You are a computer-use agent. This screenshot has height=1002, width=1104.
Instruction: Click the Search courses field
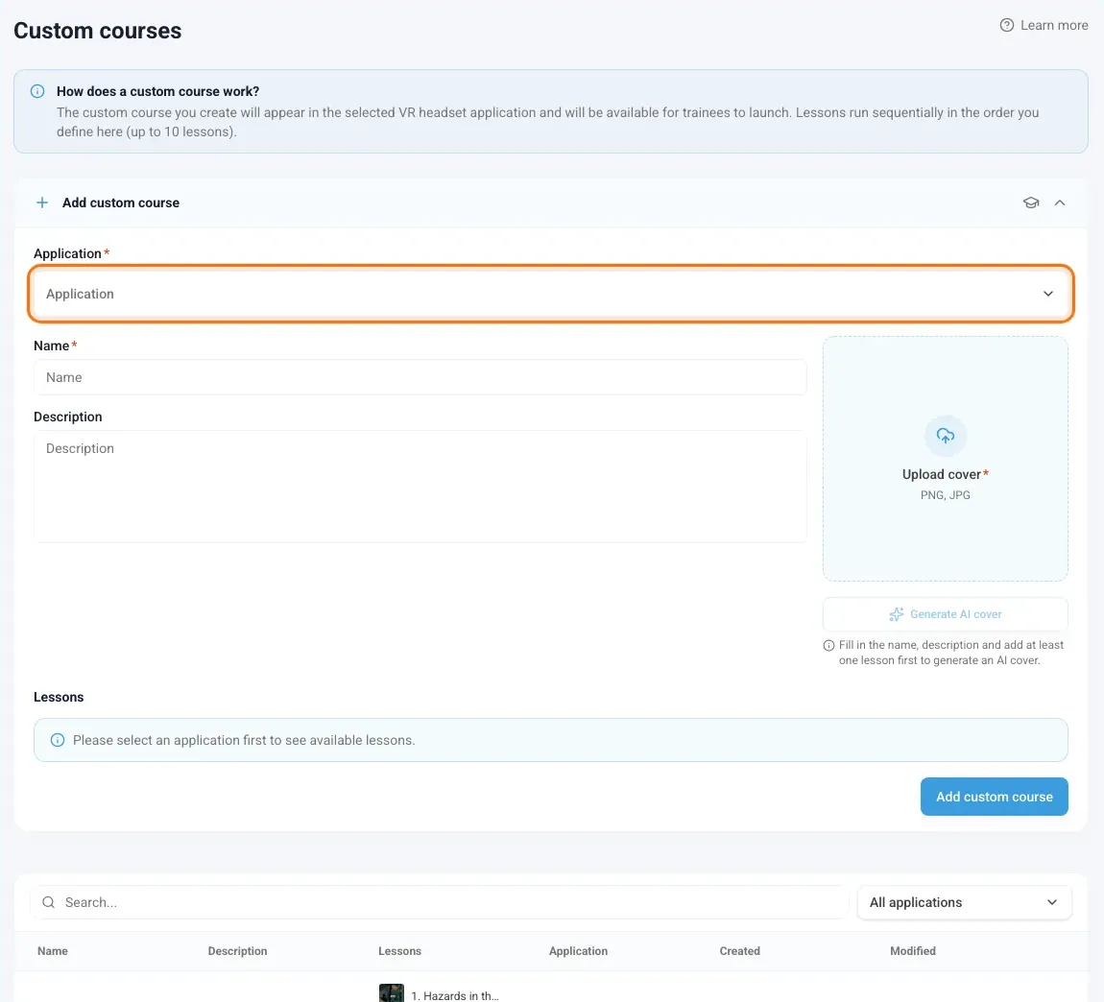(439, 902)
